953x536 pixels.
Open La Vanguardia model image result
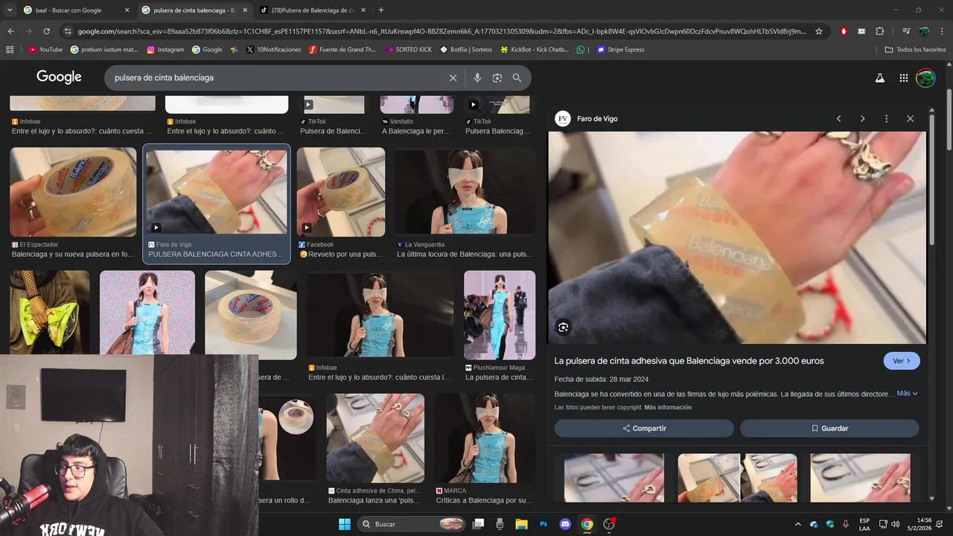pyautogui.click(x=465, y=192)
